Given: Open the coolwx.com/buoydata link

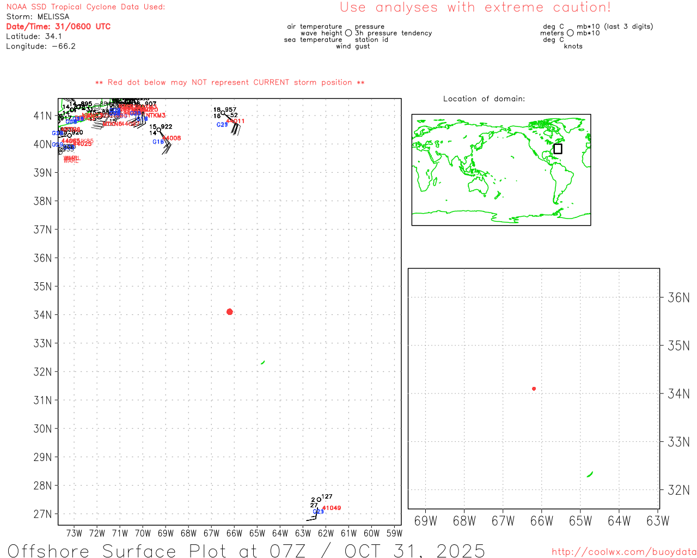Looking at the screenshot, I should [x=623, y=552].
